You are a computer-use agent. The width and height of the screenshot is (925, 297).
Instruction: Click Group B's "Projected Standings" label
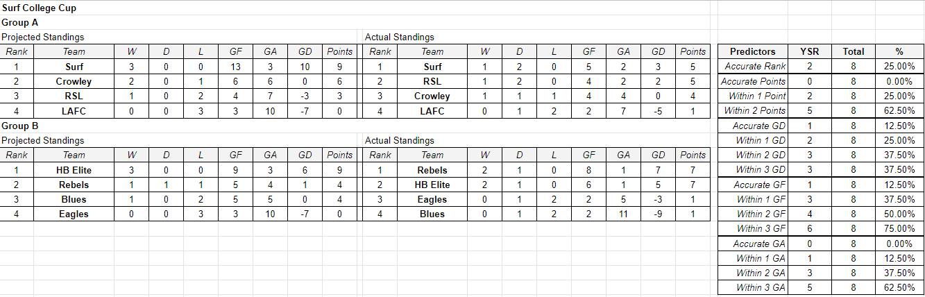(43, 140)
